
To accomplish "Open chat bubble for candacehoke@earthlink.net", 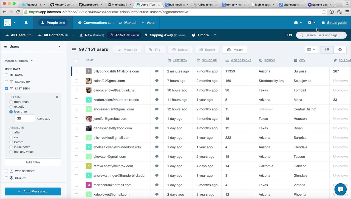I will [157, 90].
